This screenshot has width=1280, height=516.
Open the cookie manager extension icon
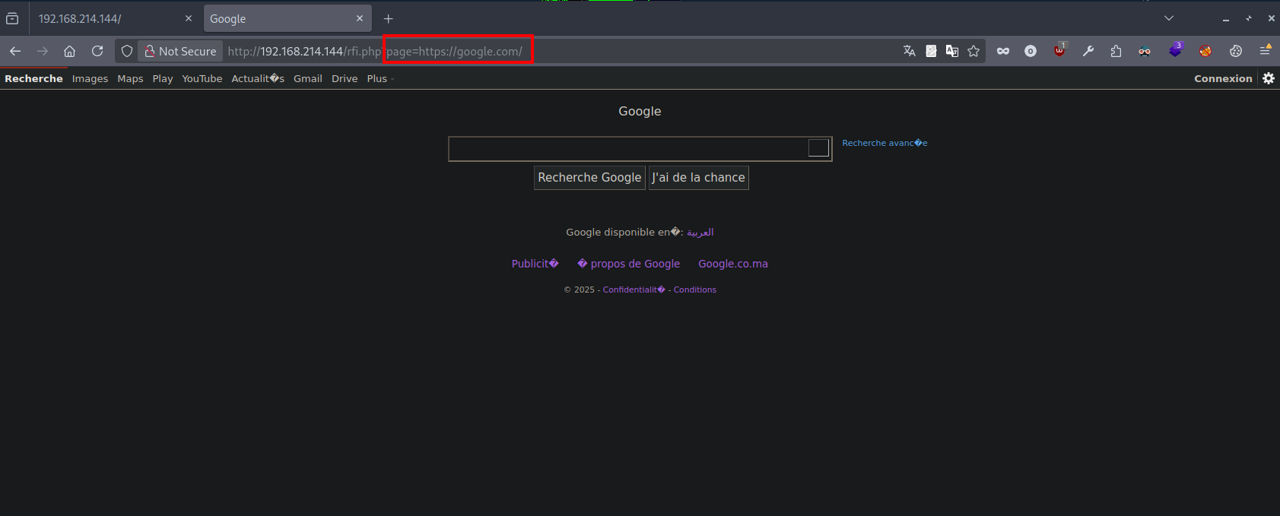1236,51
